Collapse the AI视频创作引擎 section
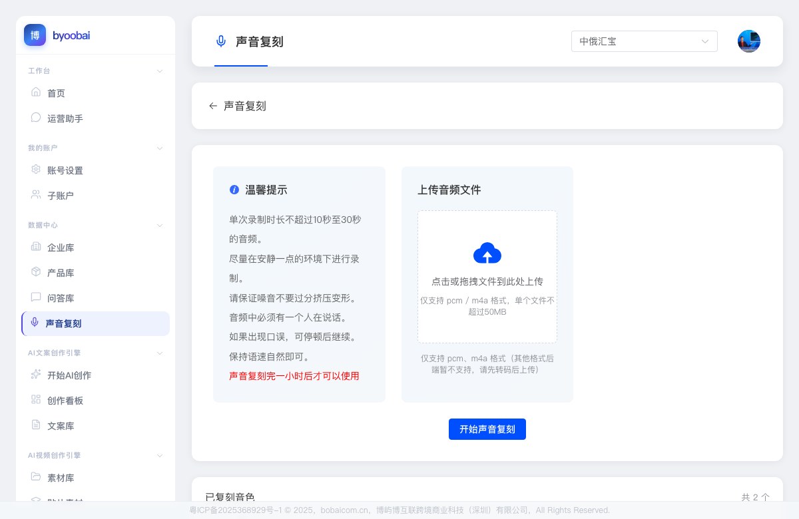The width and height of the screenshot is (799, 519). point(159,455)
